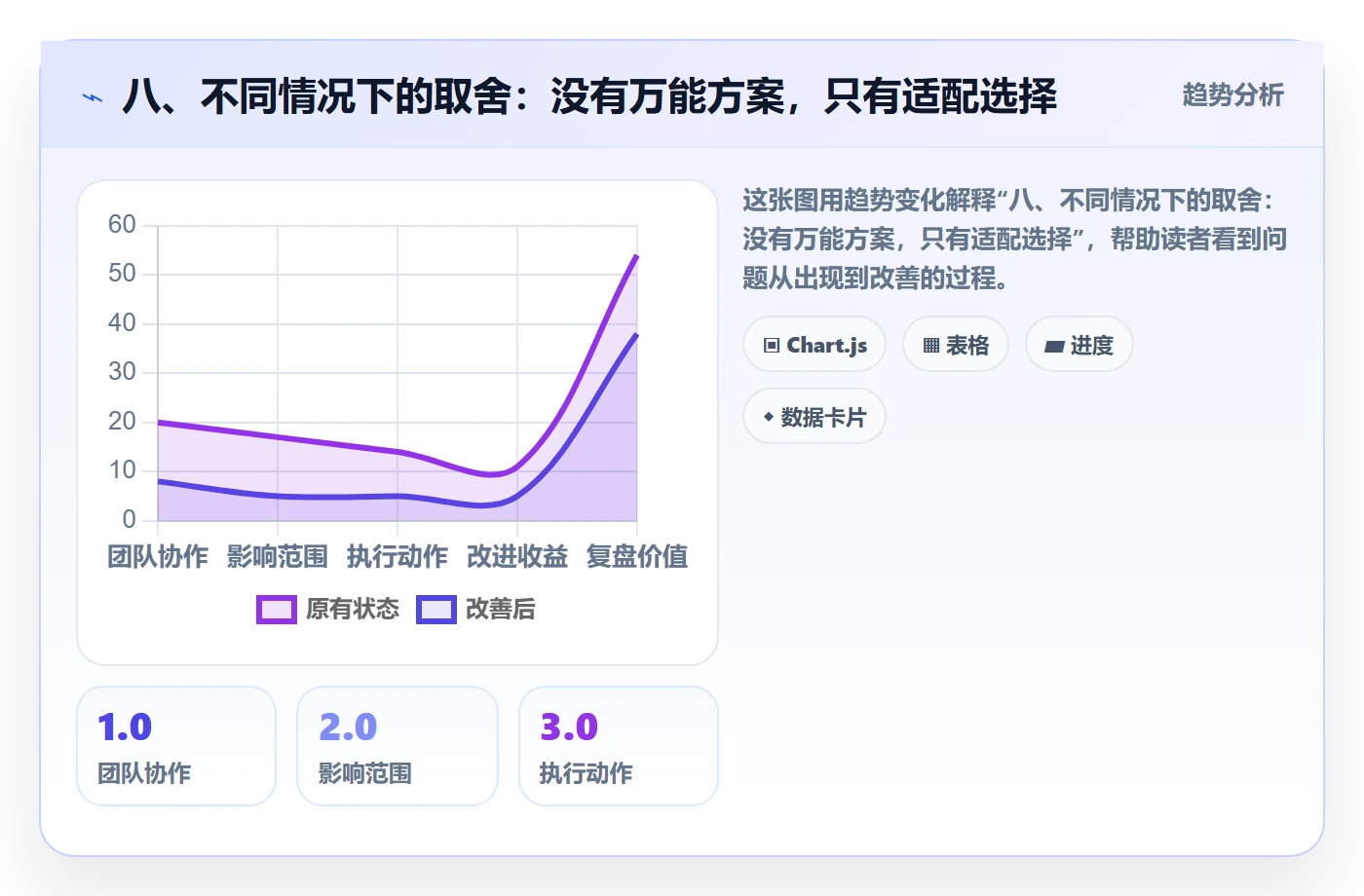Click the 复盘价值 x-axis label
The width and height of the screenshot is (1364, 896).
(x=637, y=556)
